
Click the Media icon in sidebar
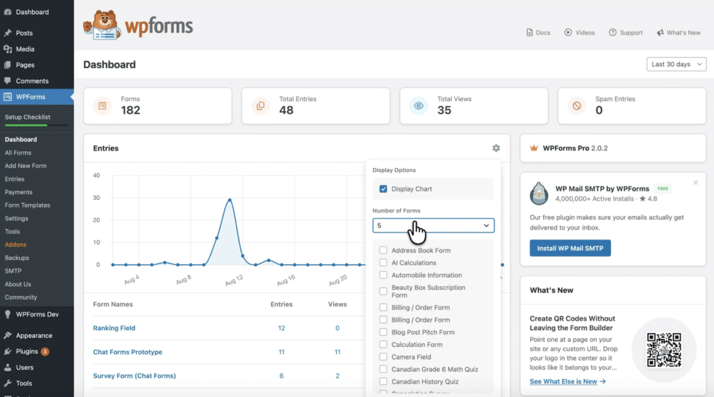tap(8, 49)
